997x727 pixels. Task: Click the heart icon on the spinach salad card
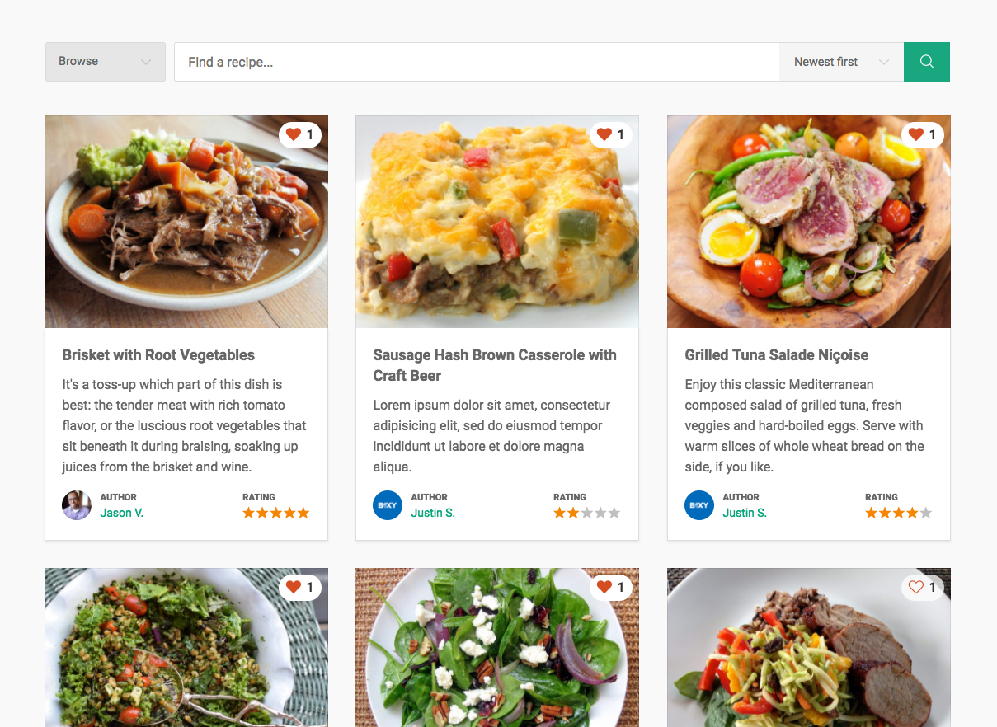coord(604,587)
